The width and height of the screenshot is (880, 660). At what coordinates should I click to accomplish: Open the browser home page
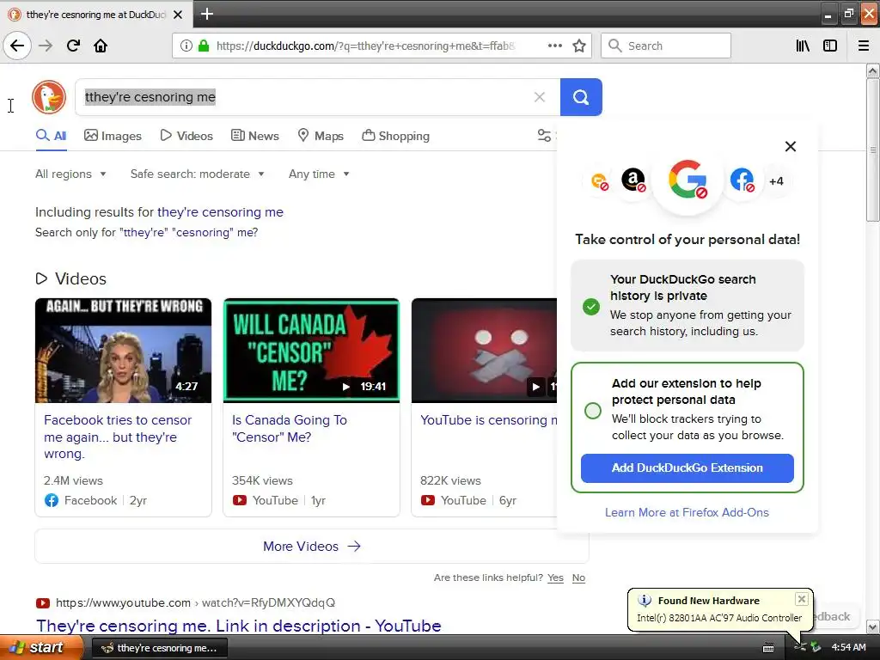101,46
